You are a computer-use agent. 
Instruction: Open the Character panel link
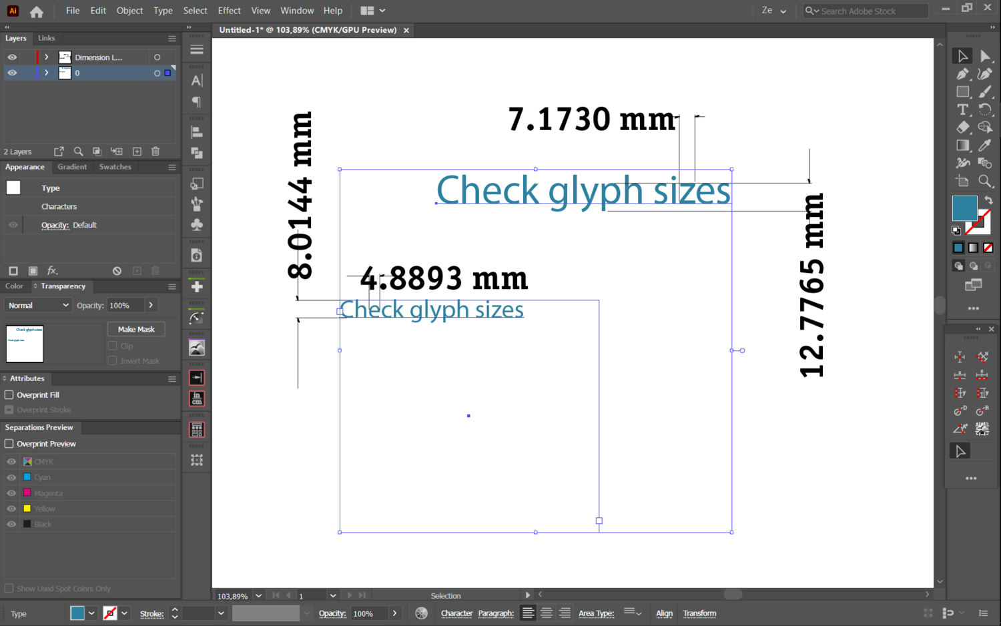pyautogui.click(x=456, y=613)
